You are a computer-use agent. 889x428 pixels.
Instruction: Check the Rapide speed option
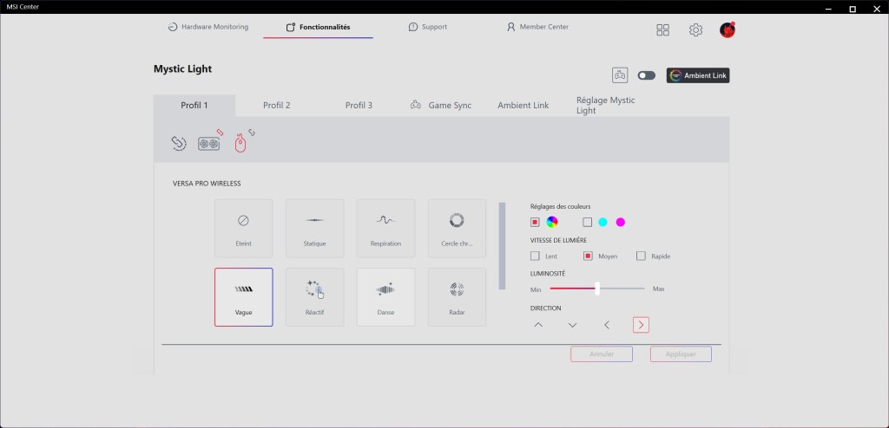click(x=641, y=256)
